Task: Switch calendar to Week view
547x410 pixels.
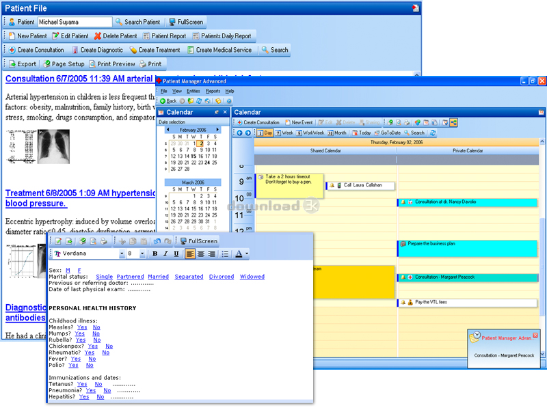Action: pos(284,133)
